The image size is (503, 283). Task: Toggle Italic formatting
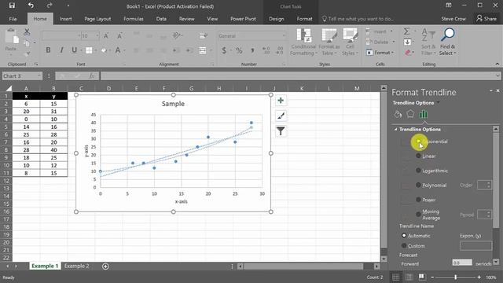61,50
